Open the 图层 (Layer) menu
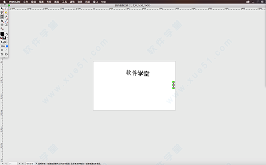The image size is (266, 165). [x=57, y=2]
